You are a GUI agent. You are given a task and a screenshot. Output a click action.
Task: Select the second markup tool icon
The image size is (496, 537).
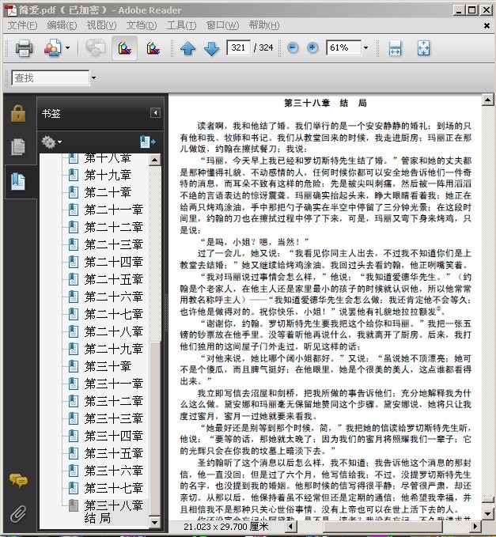(153, 48)
